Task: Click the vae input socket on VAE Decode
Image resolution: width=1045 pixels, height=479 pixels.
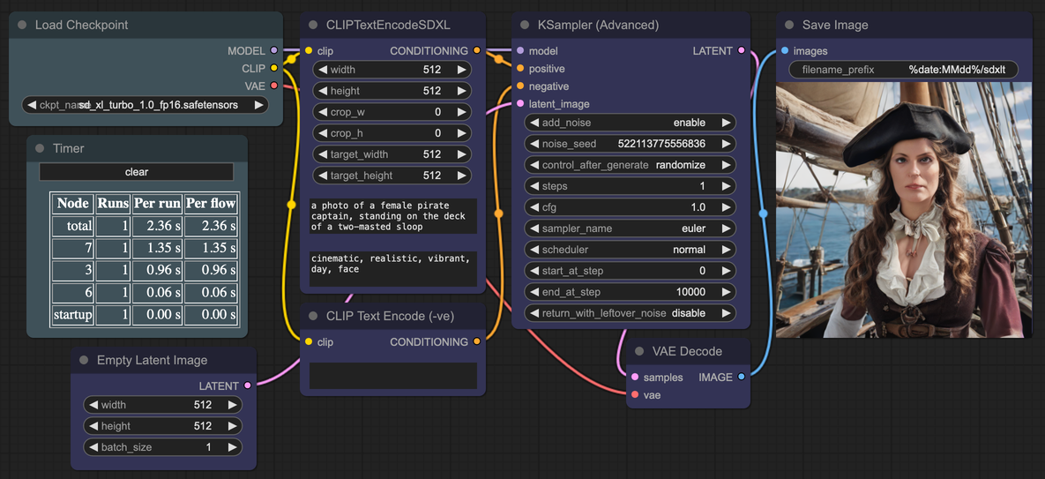Action: coord(634,395)
